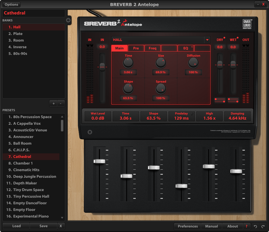The height and width of the screenshot is (232, 269).
Task: Click the X button next to Save
Action: pos(61,226)
